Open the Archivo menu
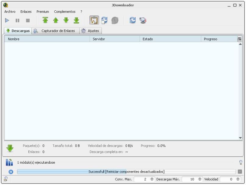This screenshot has width=246, height=185. click(10, 12)
